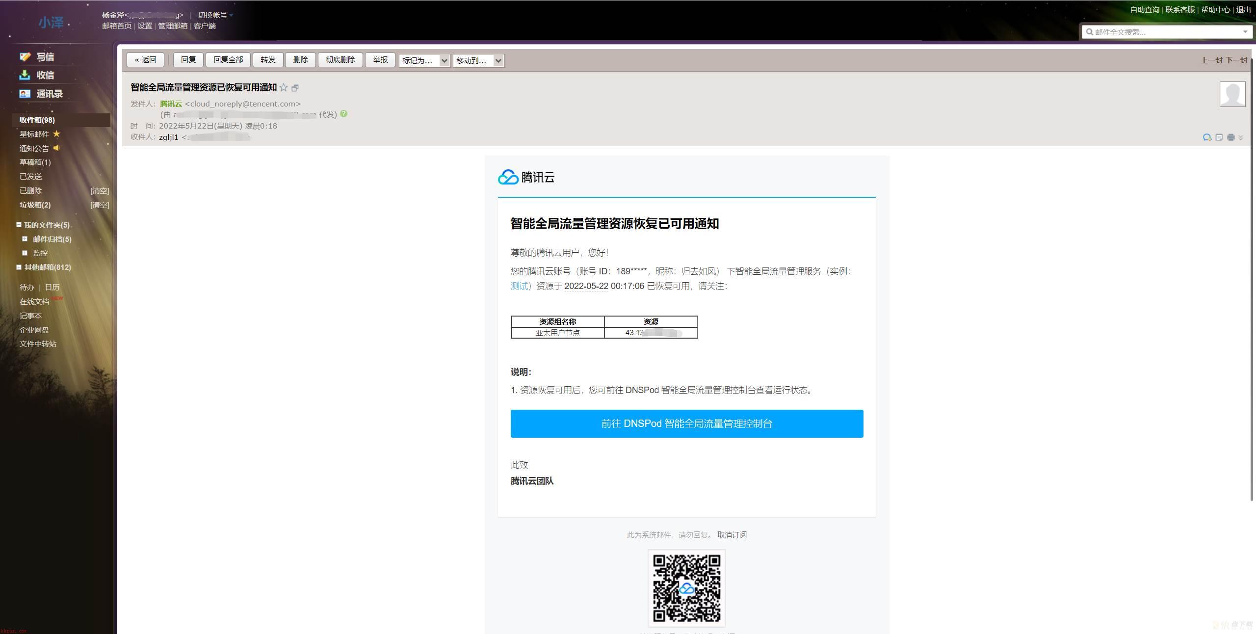Screen dimensions: 1256x634
Task: Open search box dropdown arrow
Action: (x=1245, y=32)
